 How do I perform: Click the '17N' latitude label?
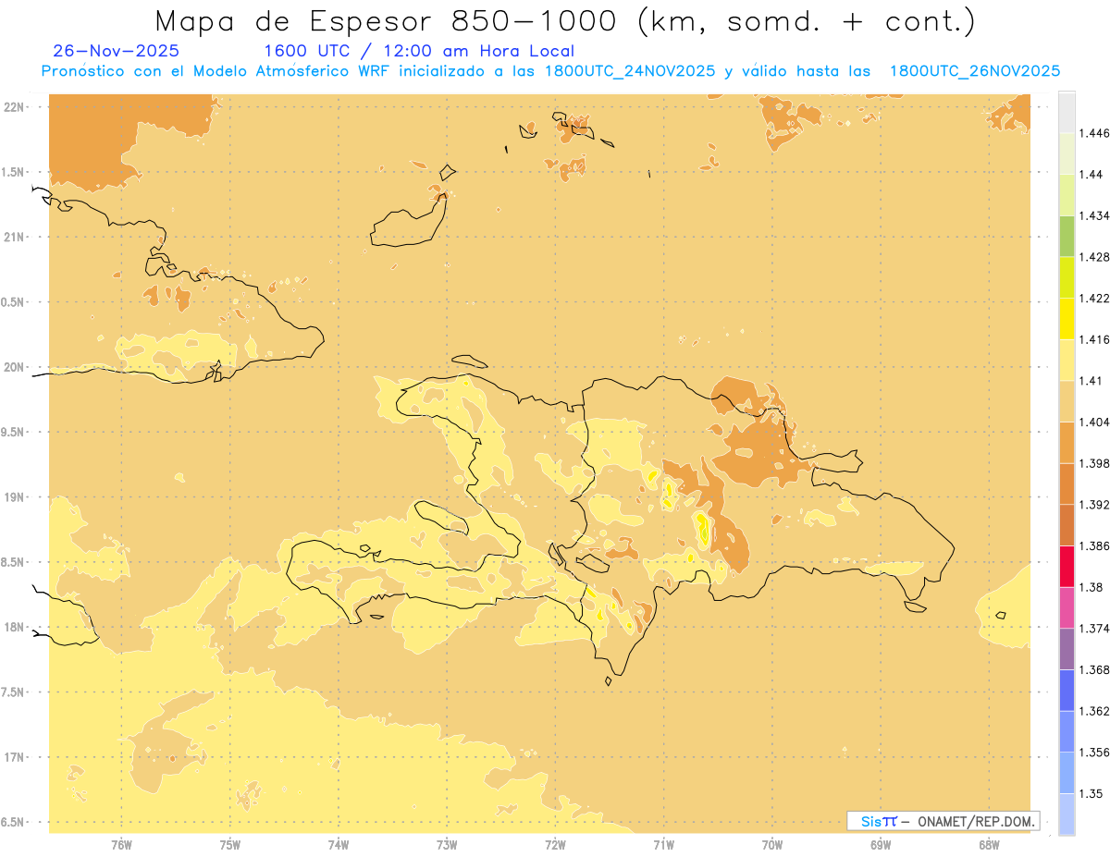tap(14, 757)
